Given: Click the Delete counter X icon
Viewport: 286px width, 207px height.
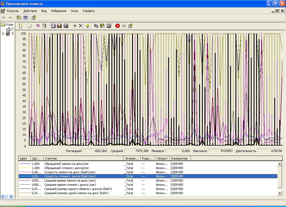Looking at the screenshot, I should (x=81, y=26).
